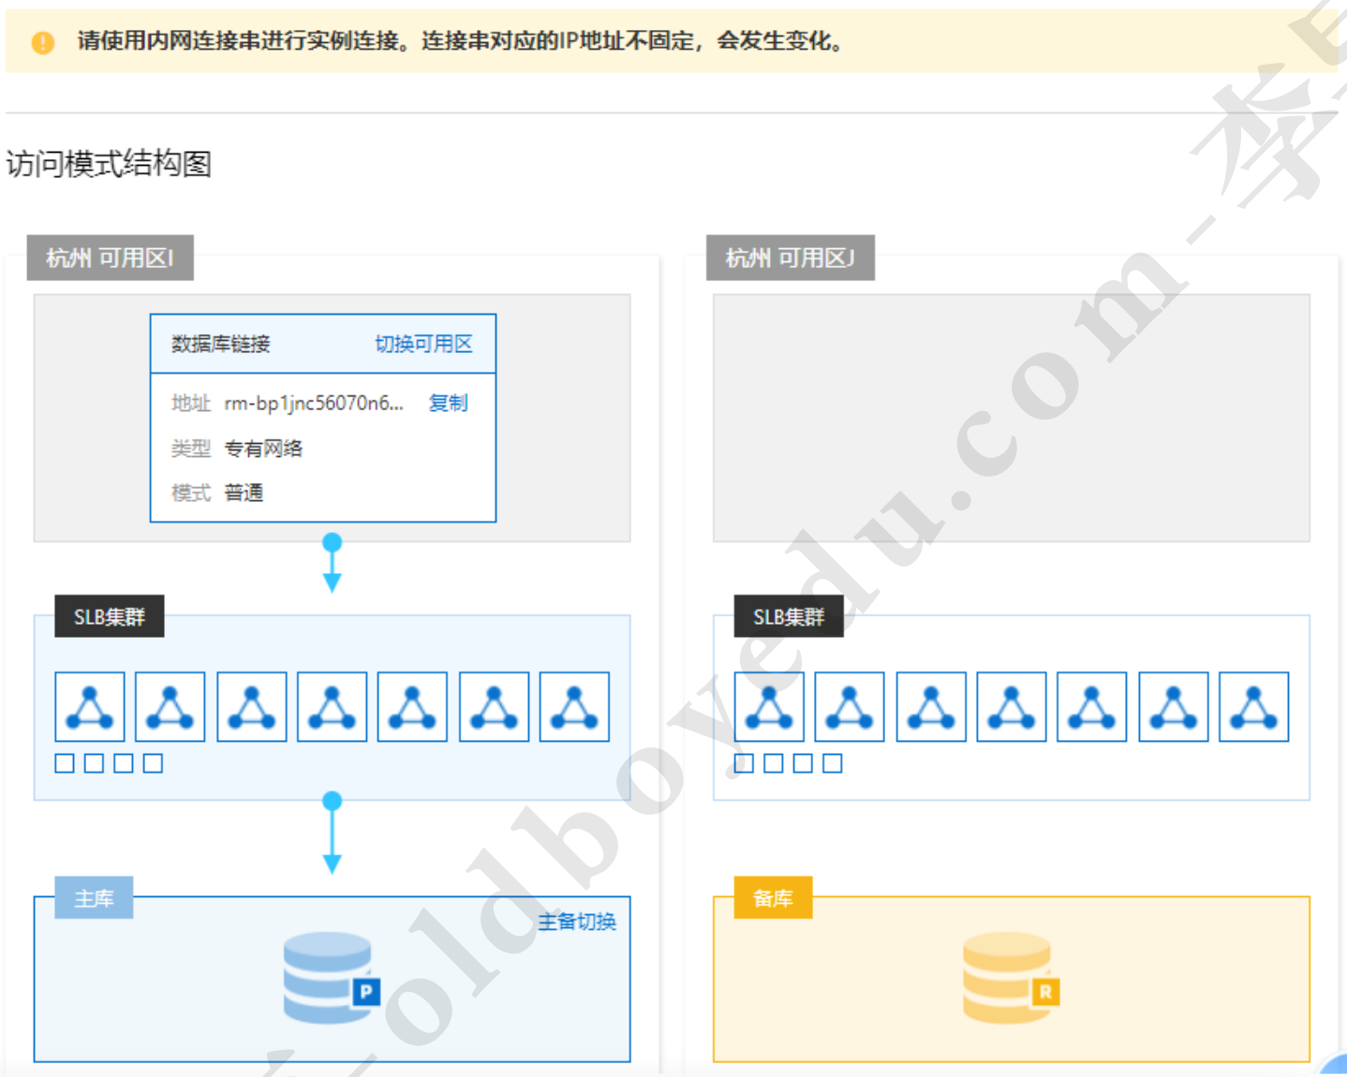Select second SLB node icon in zone J cluster
1347x1077 pixels.
(850, 707)
